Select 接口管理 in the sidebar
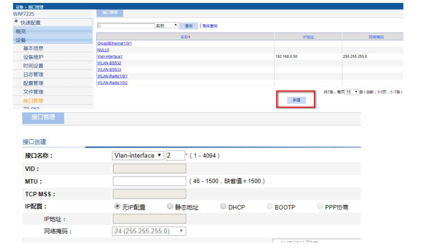The height and width of the screenshot is (251, 444). tap(33, 101)
